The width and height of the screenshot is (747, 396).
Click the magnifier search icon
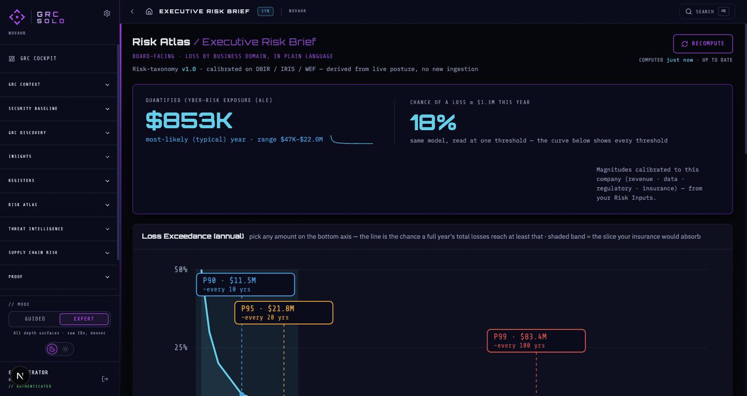[688, 11]
